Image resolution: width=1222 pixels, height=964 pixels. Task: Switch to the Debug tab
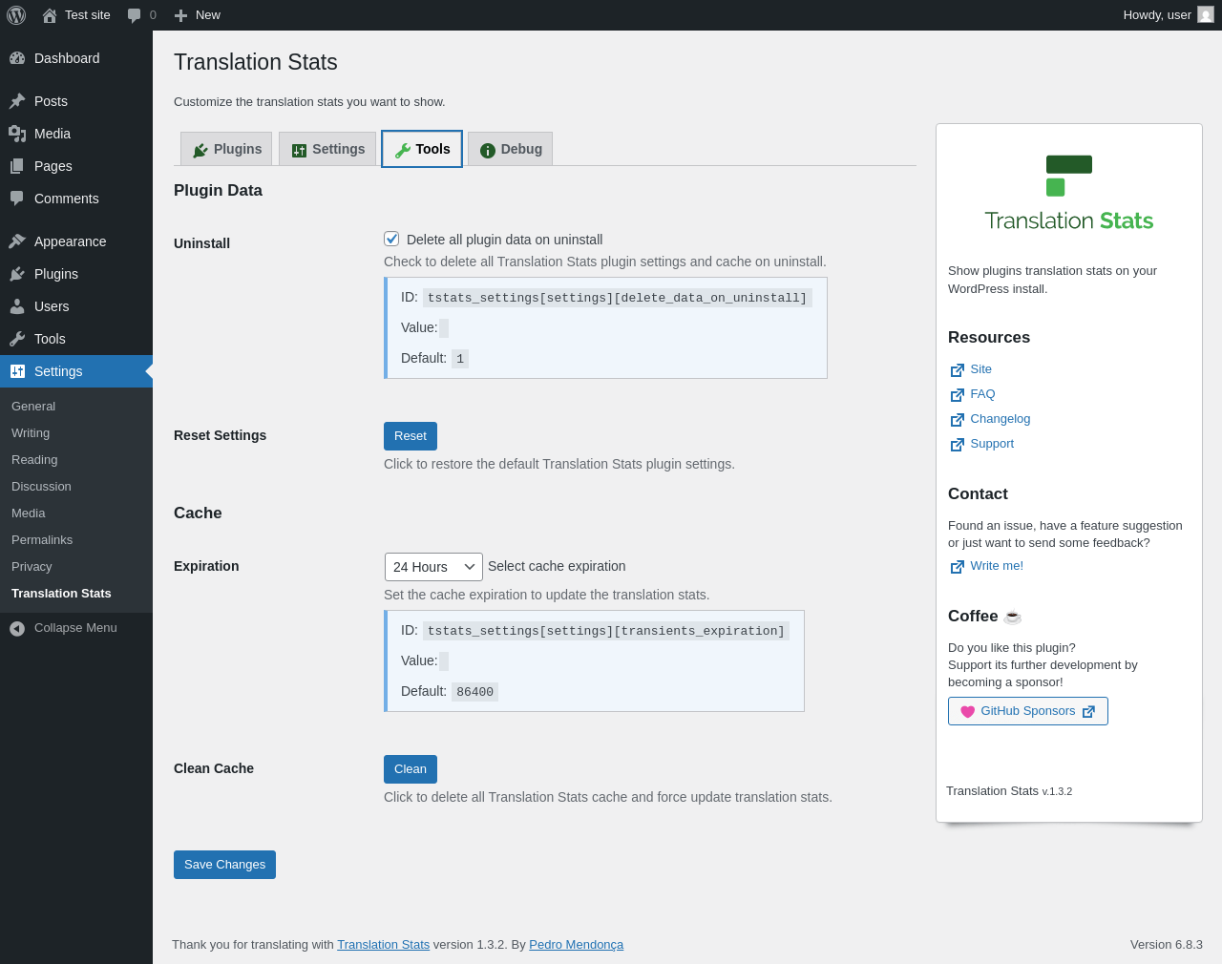coord(511,149)
